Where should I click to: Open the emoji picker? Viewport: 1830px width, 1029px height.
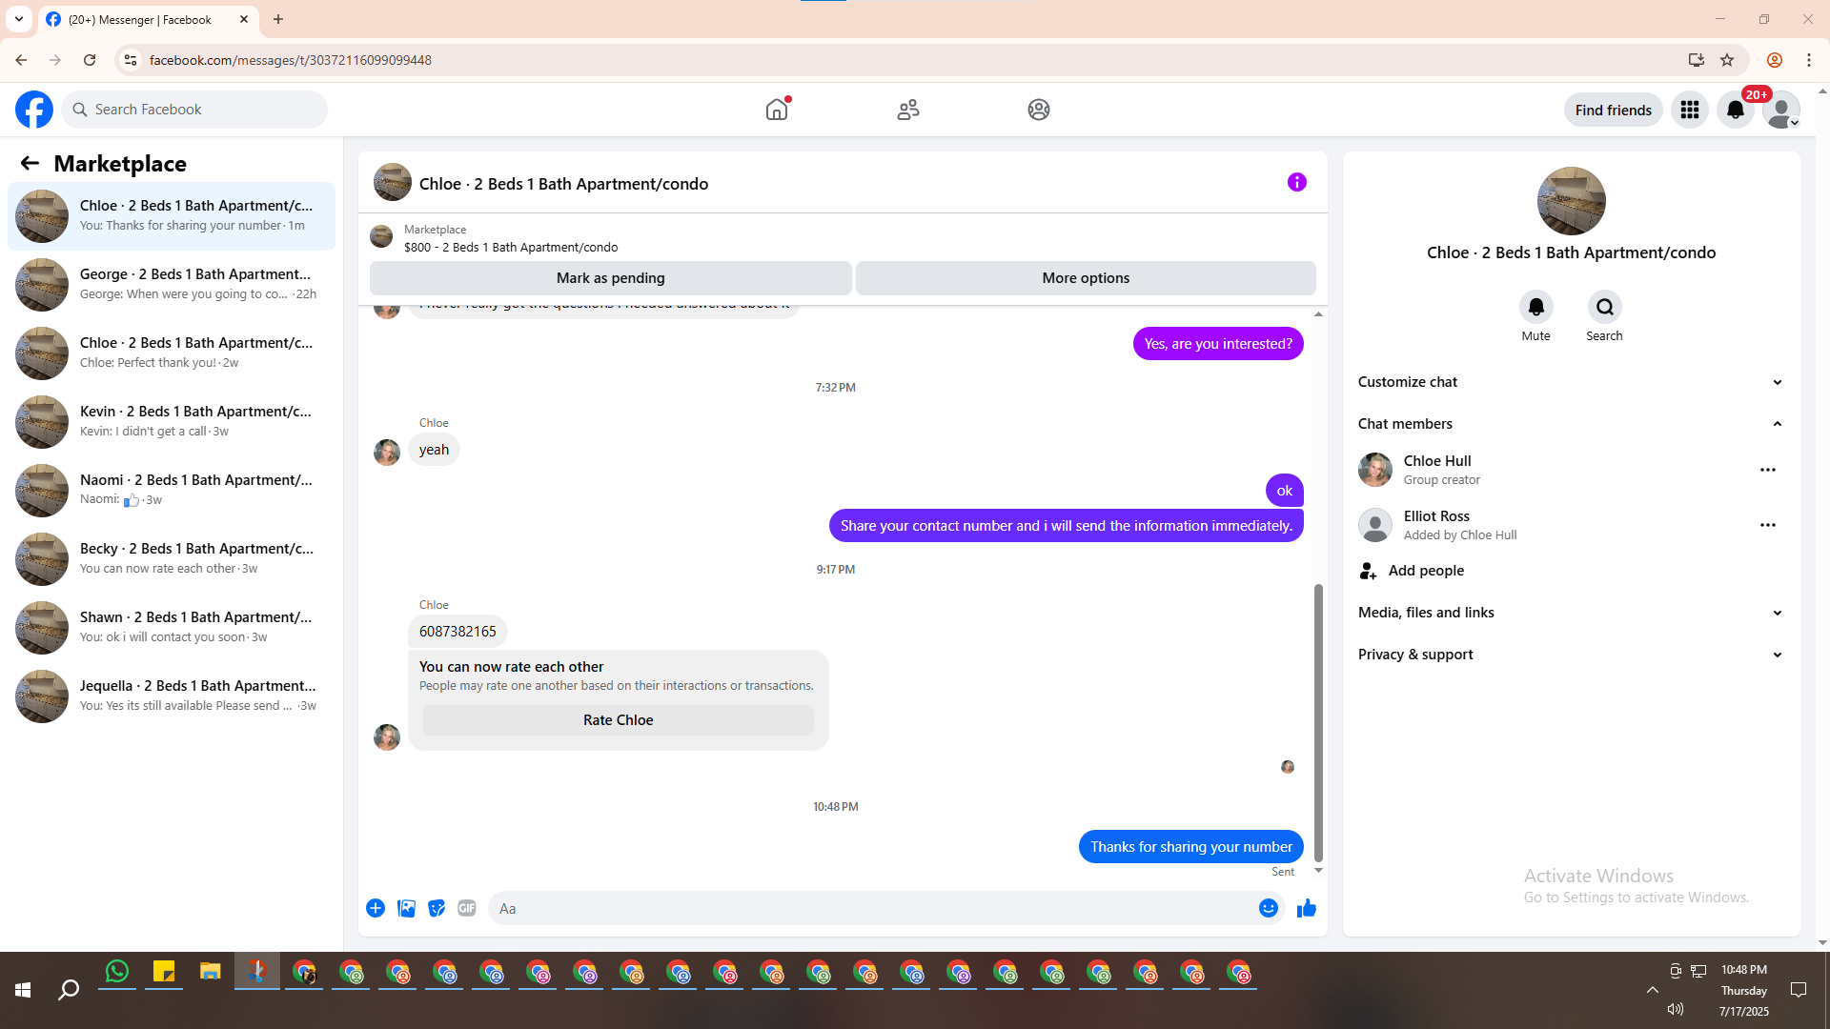[1269, 908]
